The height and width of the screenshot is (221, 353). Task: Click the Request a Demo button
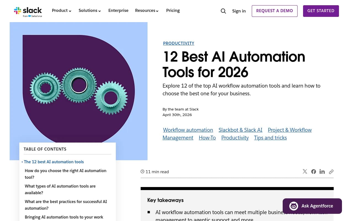(x=274, y=11)
